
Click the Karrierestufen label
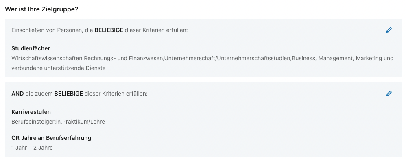pos(31,112)
